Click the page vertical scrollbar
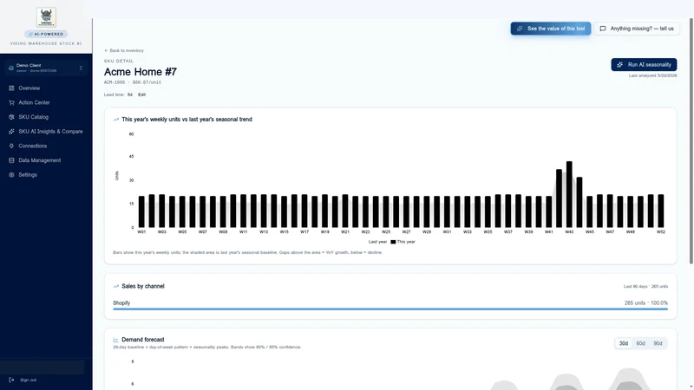Screen dimensions: 694x390 (691, 141)
